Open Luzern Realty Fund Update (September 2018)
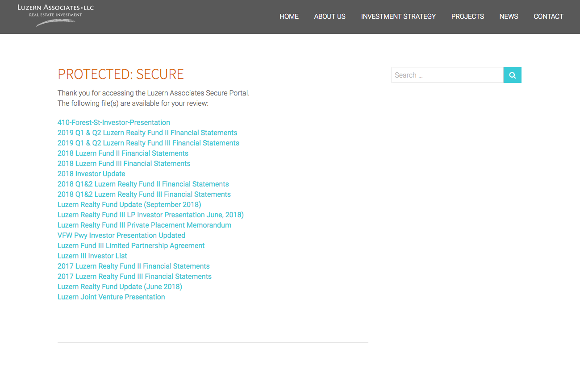Screen dimensions: 580x365 (x=129, y=204)
